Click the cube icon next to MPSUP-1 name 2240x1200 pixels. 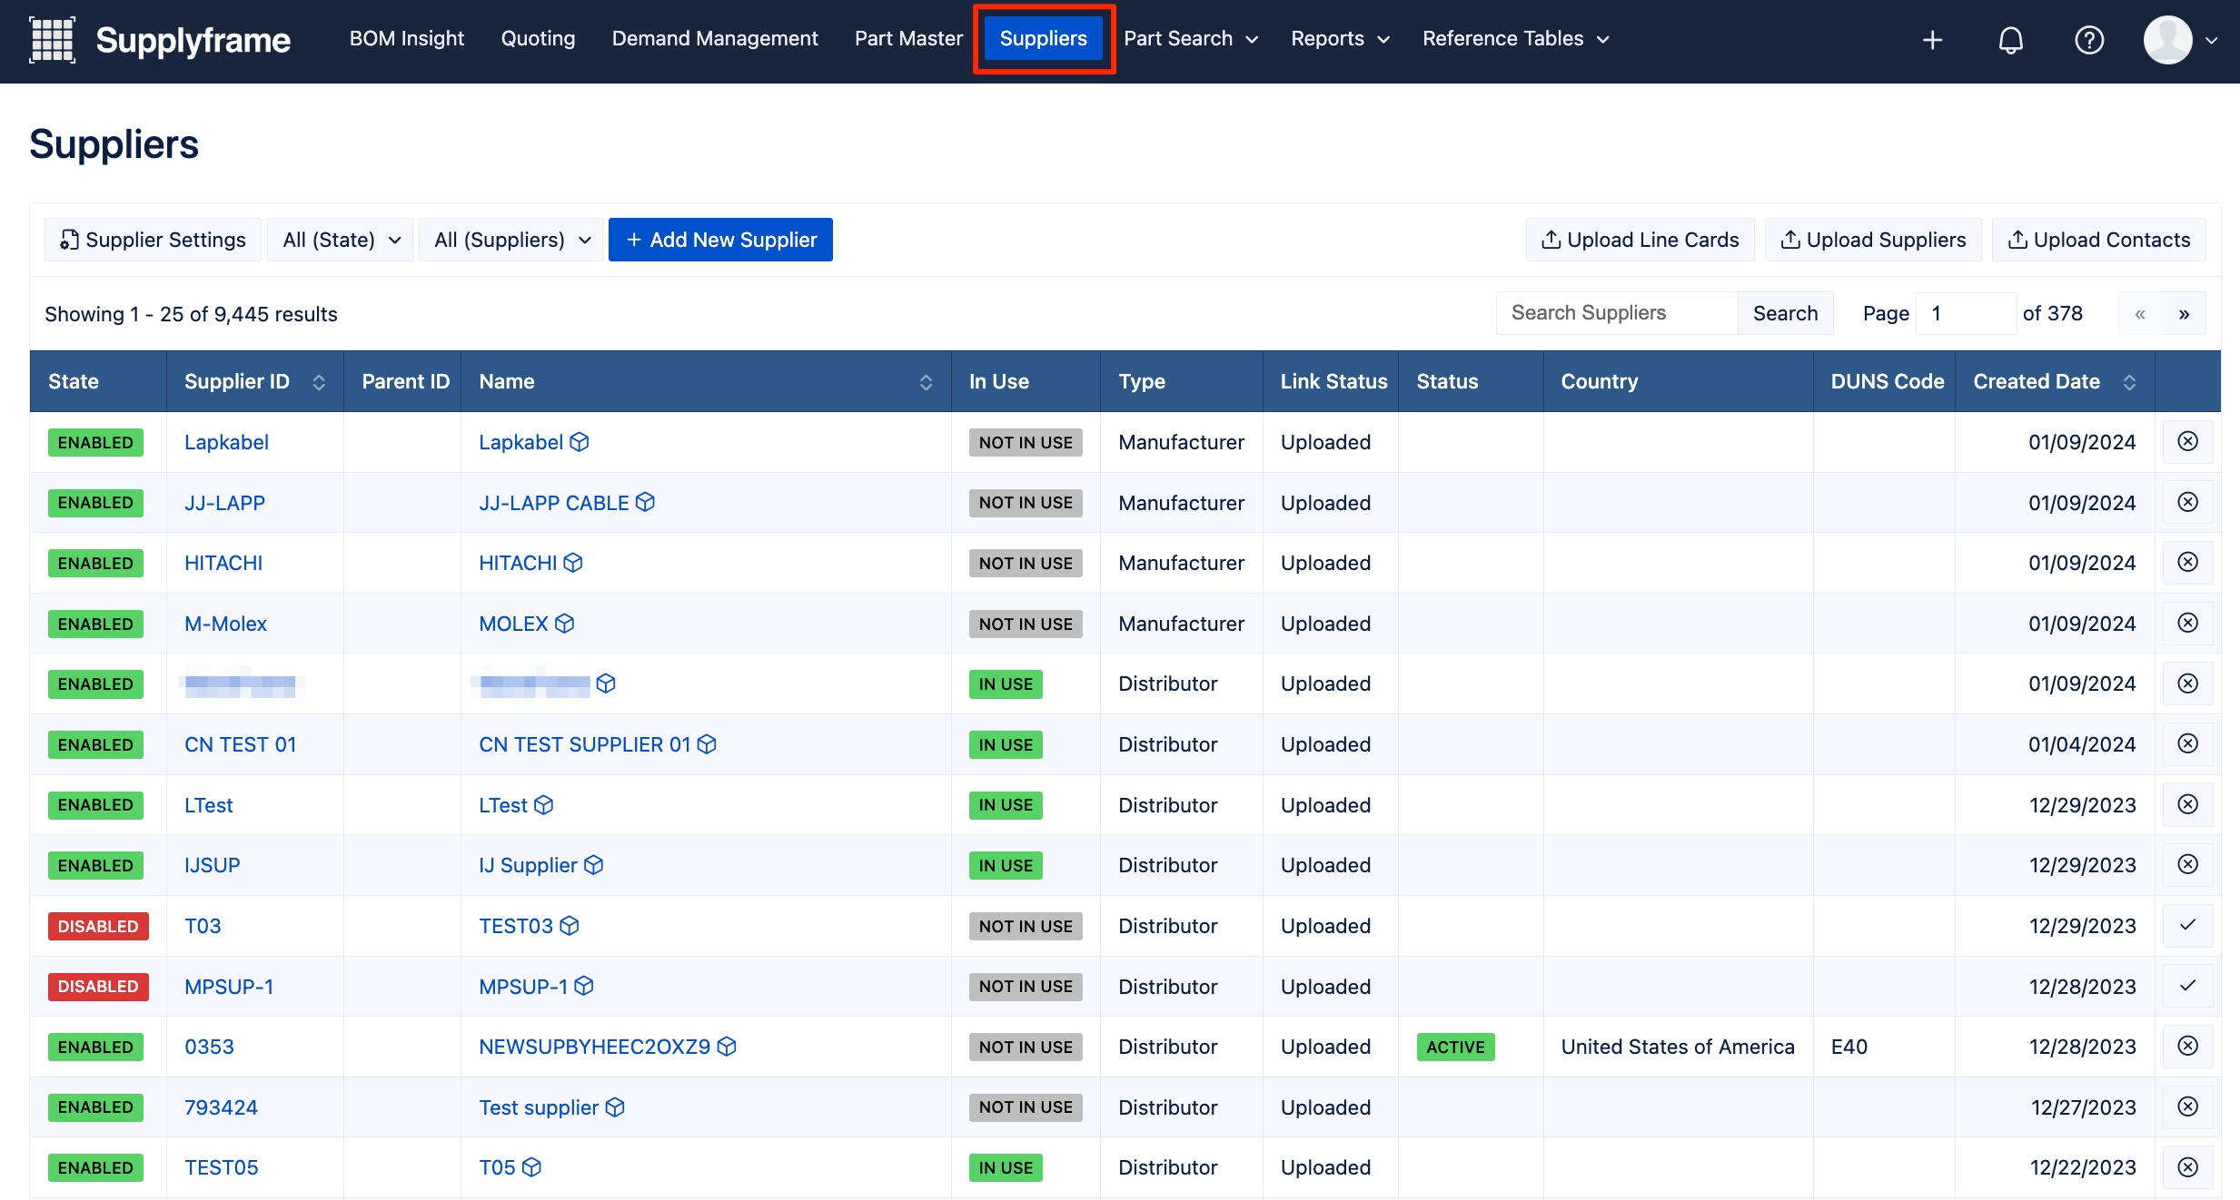584,986
